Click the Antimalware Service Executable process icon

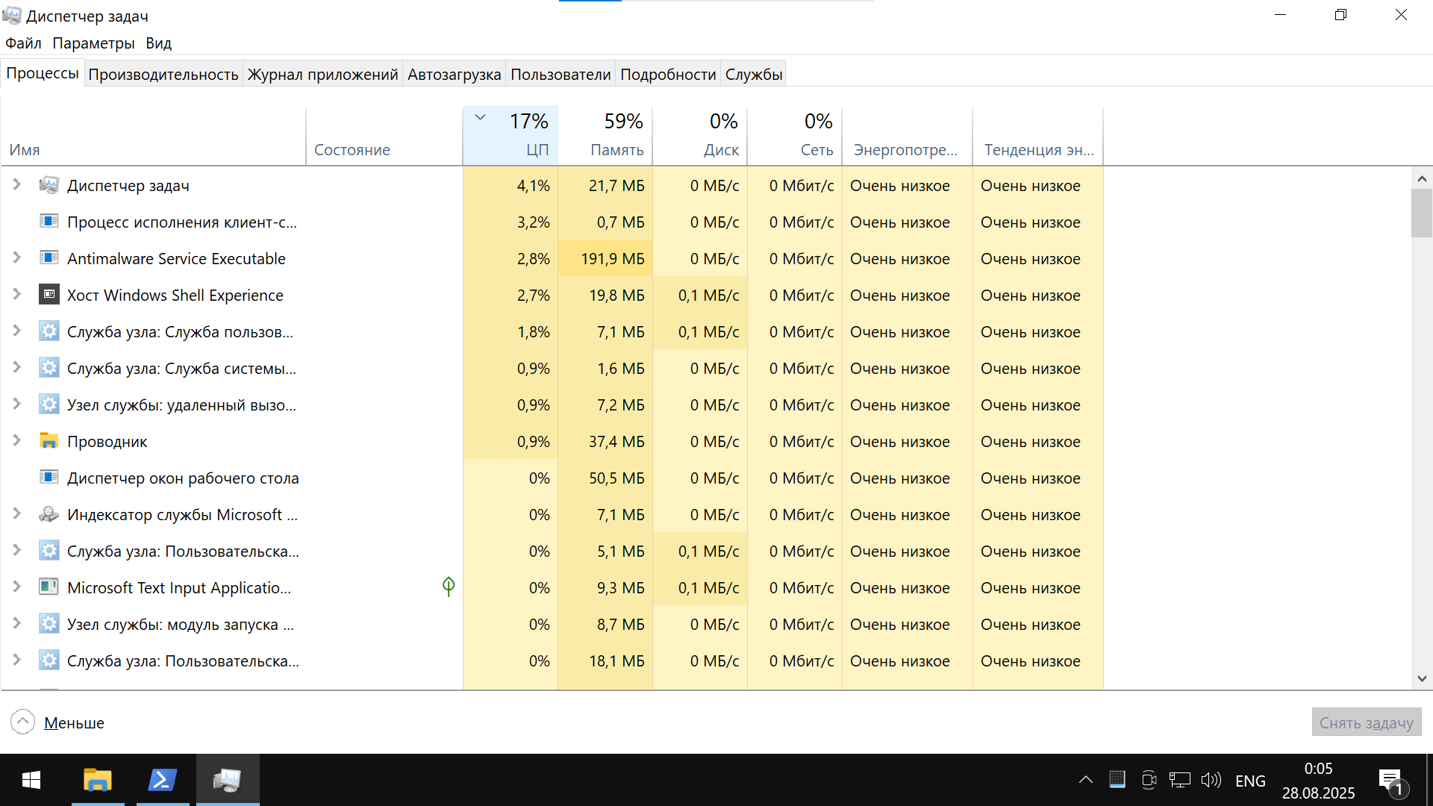pyautogui.click(x=49, y=258)
